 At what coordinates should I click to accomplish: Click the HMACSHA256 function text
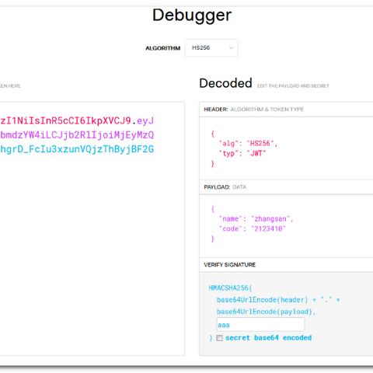[228, 288]
